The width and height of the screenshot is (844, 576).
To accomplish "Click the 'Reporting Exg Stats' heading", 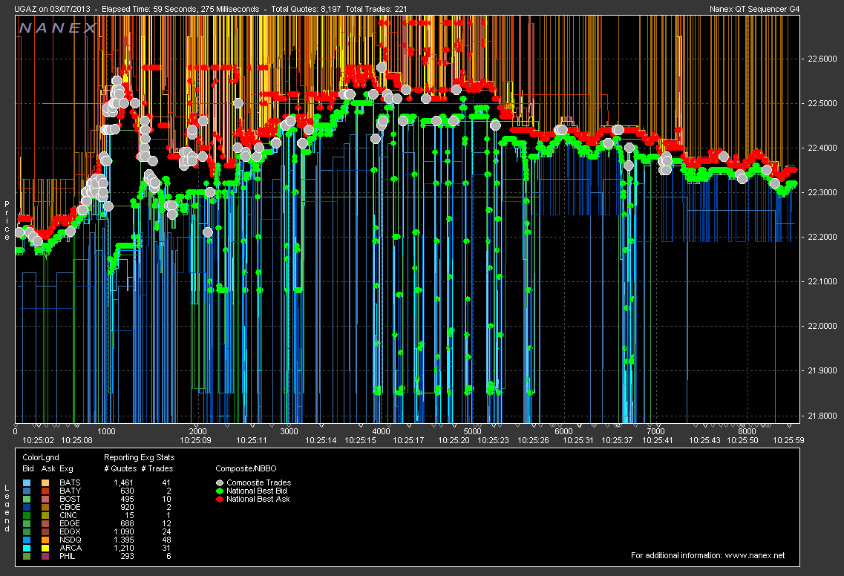I will (x=140, y=457).
